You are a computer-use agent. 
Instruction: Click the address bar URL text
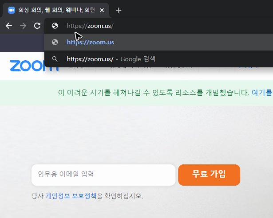click(x=90, y=26)
